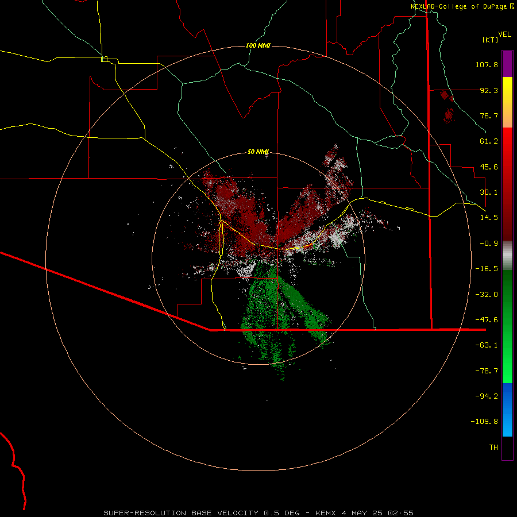
Task: Click the -63.1 velocity scale value
Action: (x=487, y=345)
